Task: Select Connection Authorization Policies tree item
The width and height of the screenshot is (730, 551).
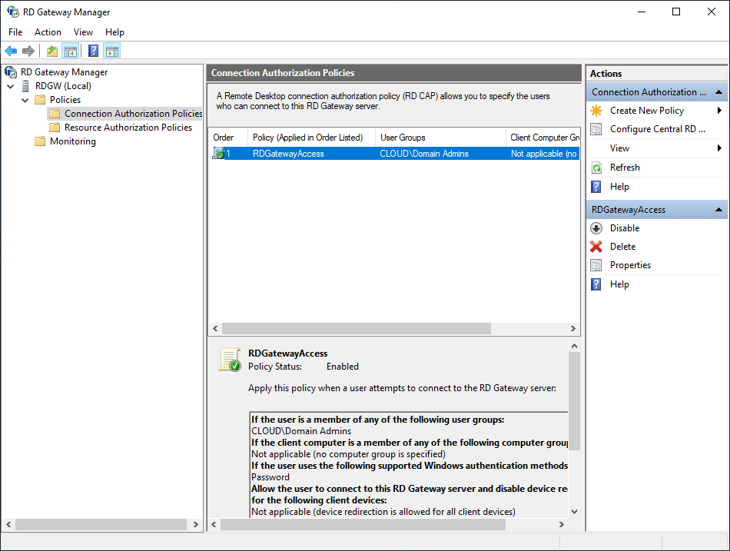Action: [x=133, y=114]
